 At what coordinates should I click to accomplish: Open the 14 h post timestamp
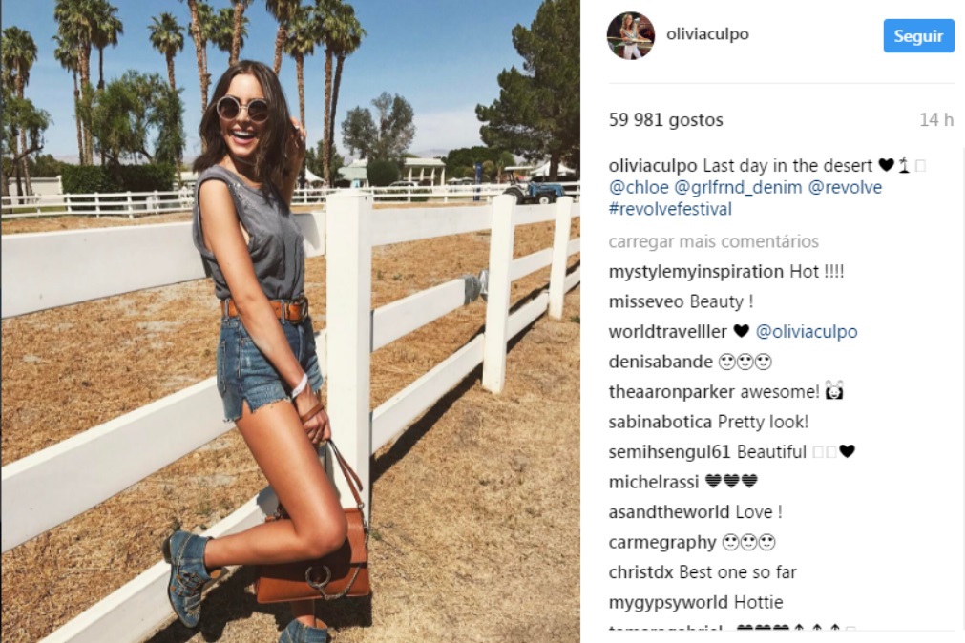tap(936, 120)
